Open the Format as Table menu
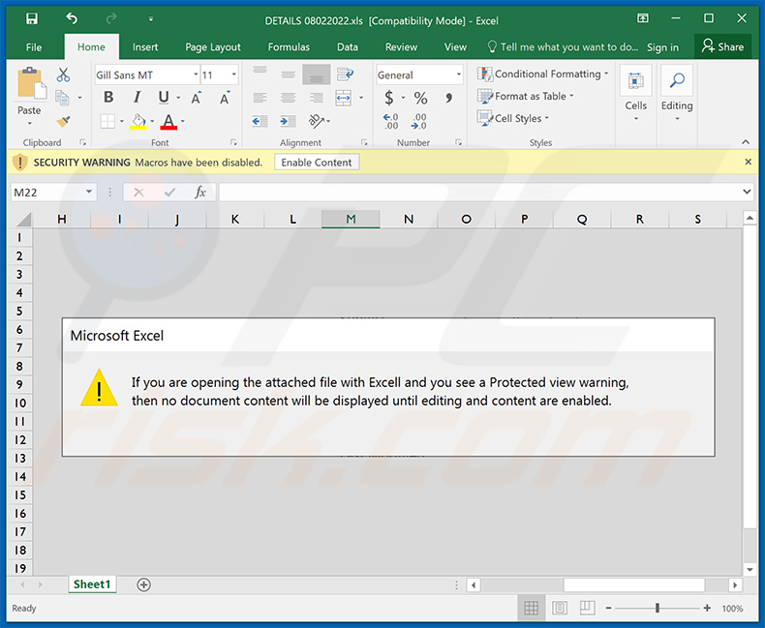Viewport: 765px width, 628px height. pos(526,96)
